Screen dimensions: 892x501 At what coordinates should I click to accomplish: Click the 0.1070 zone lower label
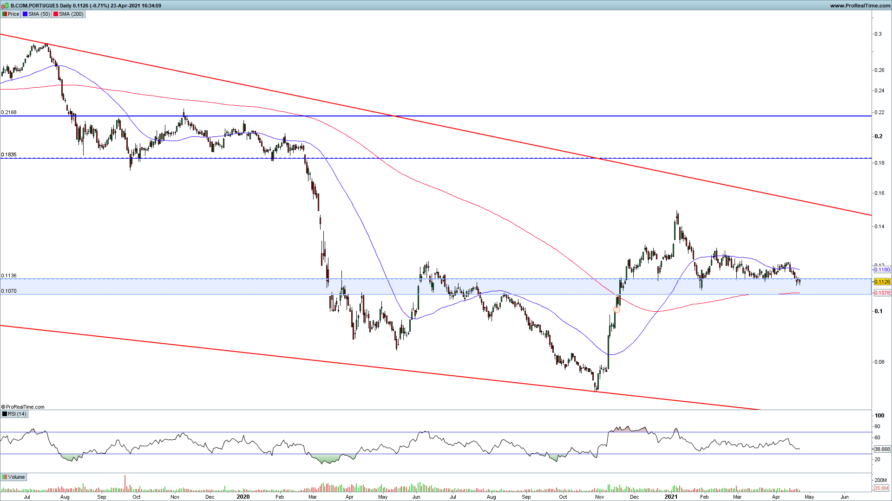tap(9, 291)
